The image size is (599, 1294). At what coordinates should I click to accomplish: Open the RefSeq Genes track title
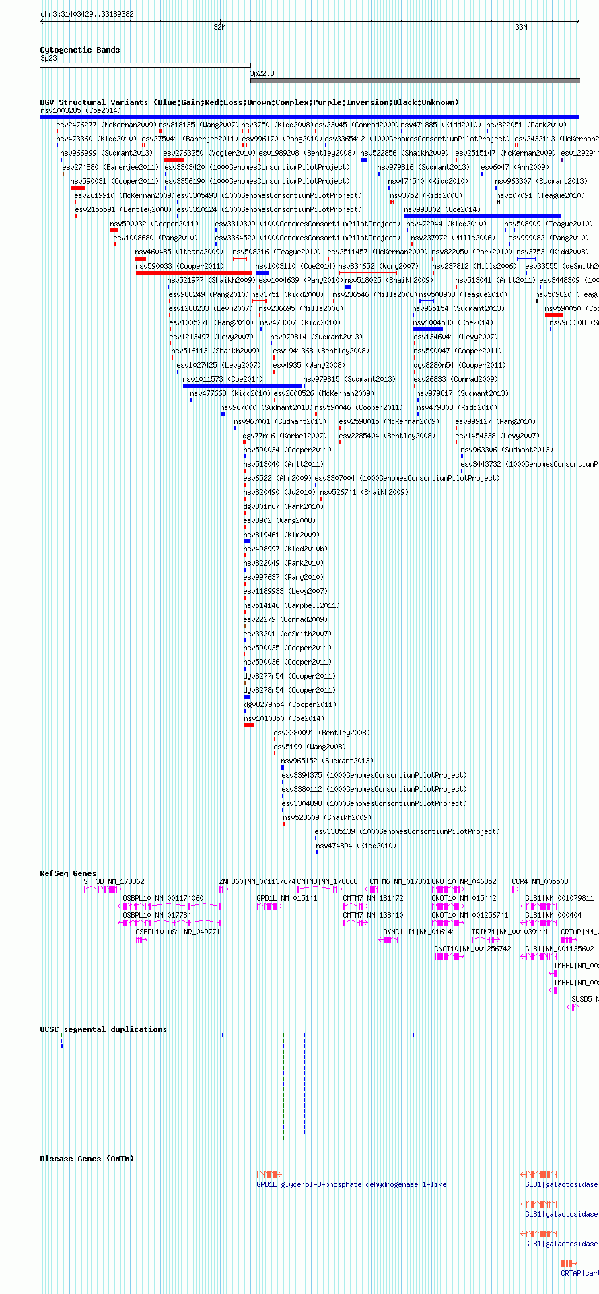pyautogui.click(x=68, y=873)
